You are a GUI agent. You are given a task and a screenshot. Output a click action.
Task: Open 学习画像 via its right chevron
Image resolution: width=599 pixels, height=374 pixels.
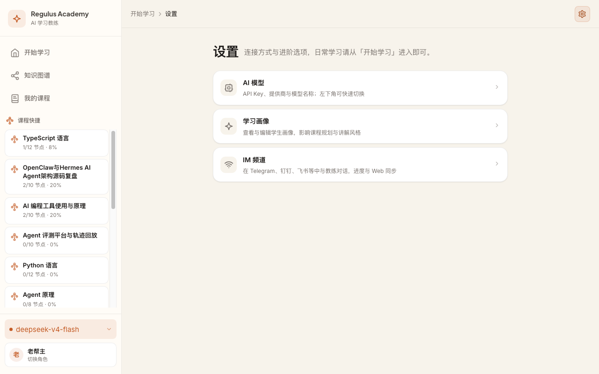(x=497, y=126)
